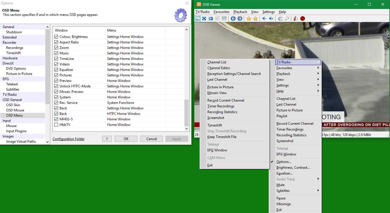
Task: Raise the volume with speaker plus icon
Action: pyautogui.click(x=271, y=19)
